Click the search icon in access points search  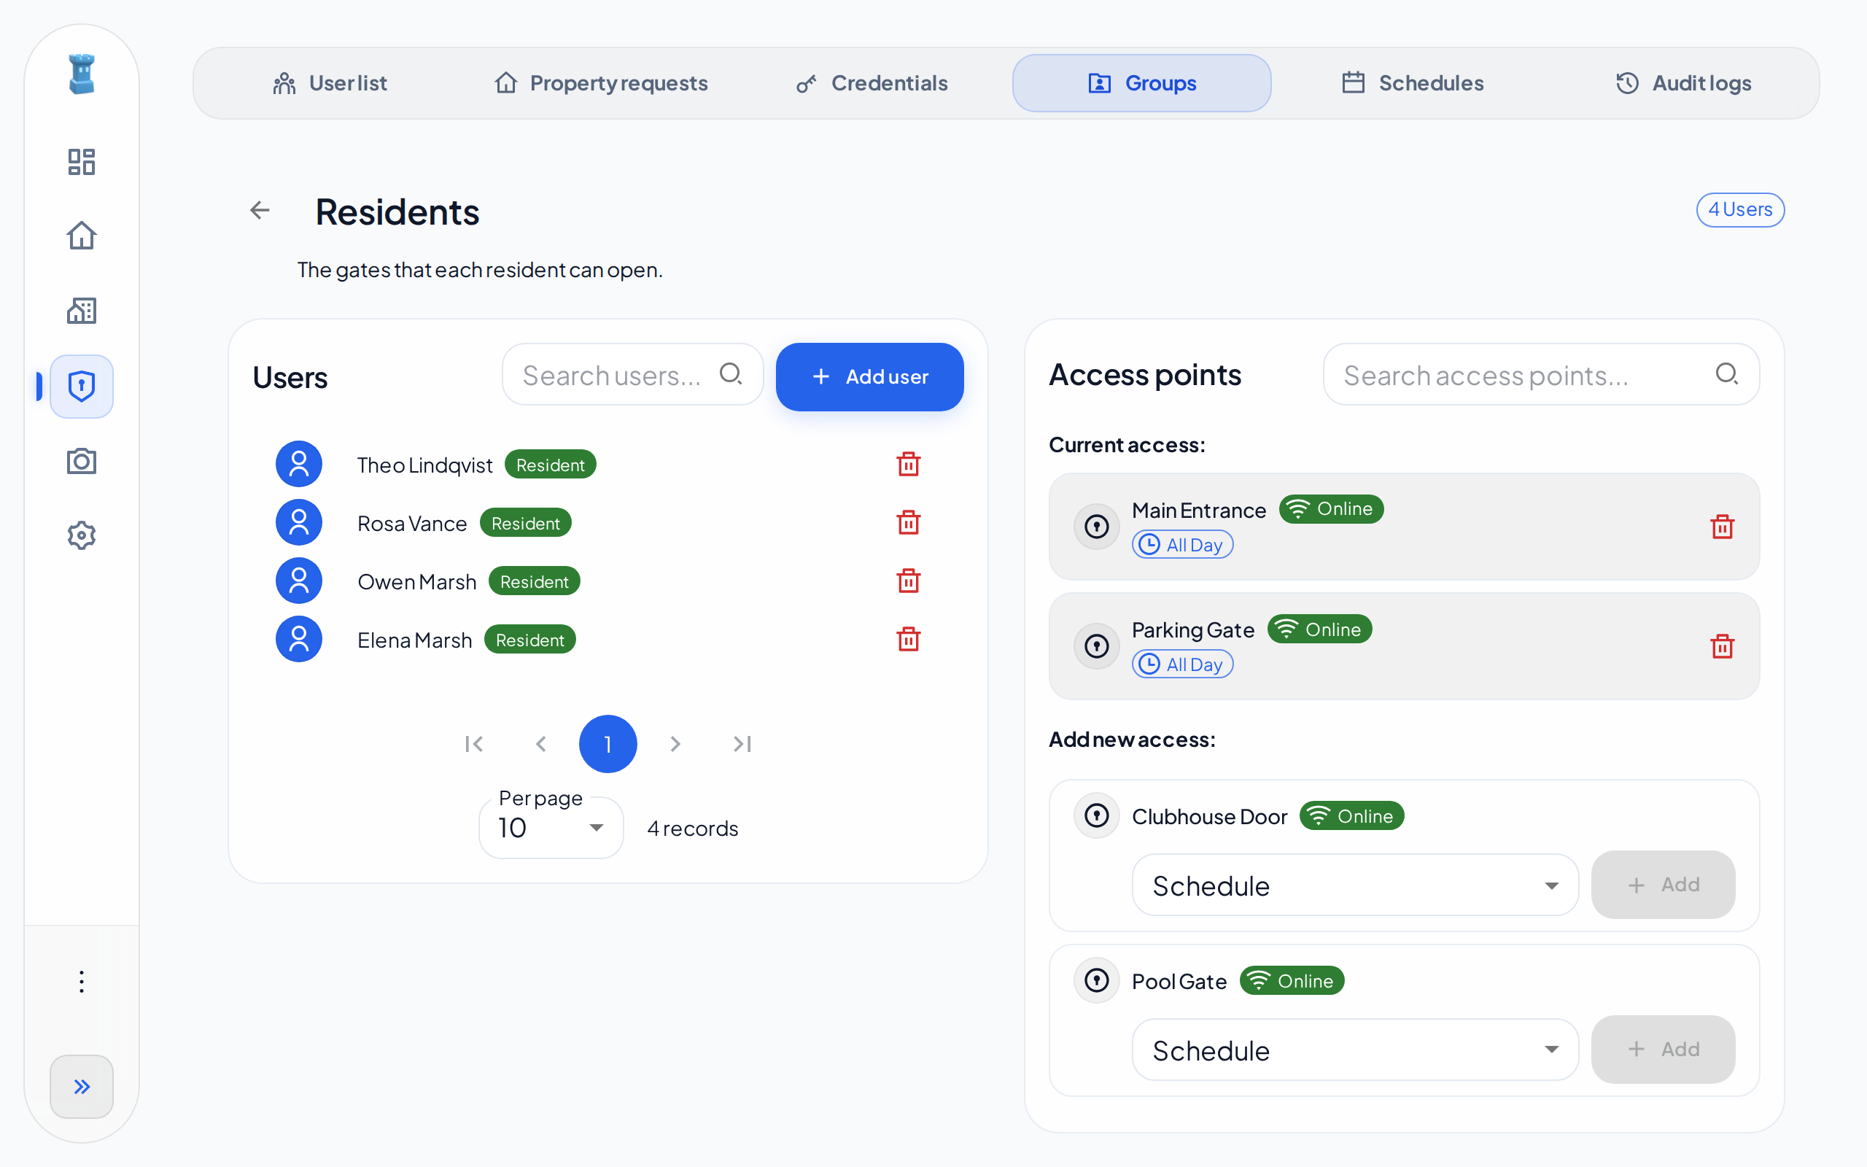click(x=1726, y=374)
